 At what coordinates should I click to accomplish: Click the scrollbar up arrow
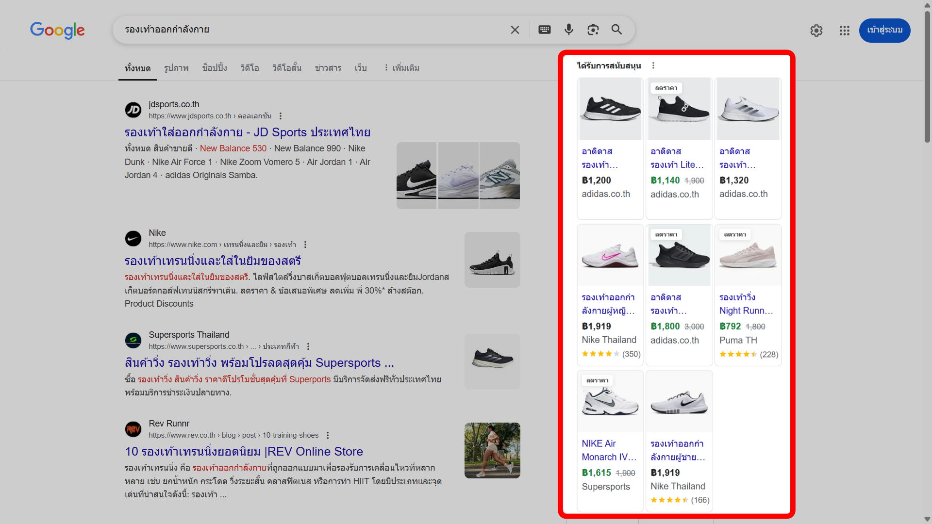[927, 5]
